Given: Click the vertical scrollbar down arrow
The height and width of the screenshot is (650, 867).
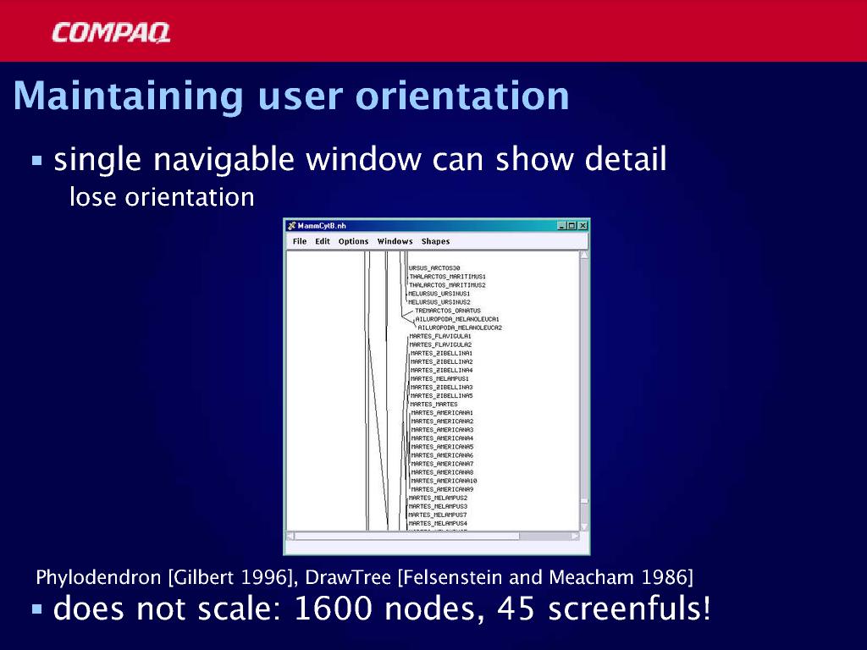Looking at the screenshot, I should click(x=583, y=525).
